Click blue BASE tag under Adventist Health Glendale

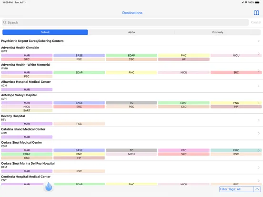click(79, 56)
